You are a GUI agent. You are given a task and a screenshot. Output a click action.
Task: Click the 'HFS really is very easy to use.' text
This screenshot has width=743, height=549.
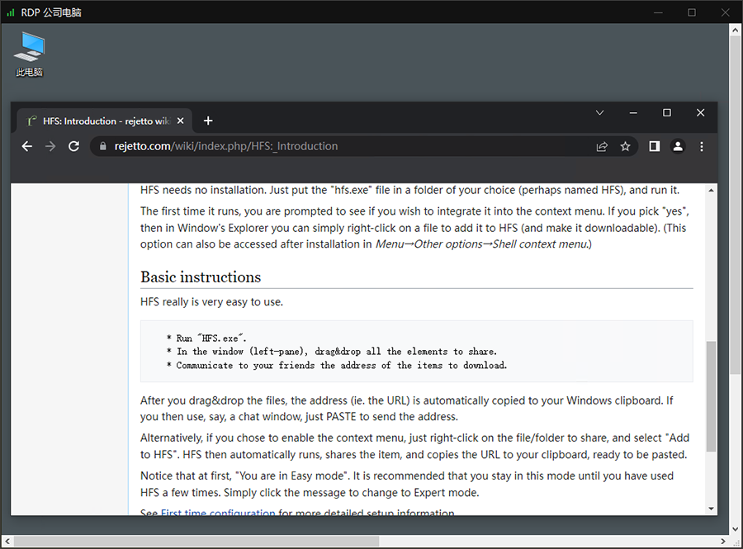click(211, 301)
